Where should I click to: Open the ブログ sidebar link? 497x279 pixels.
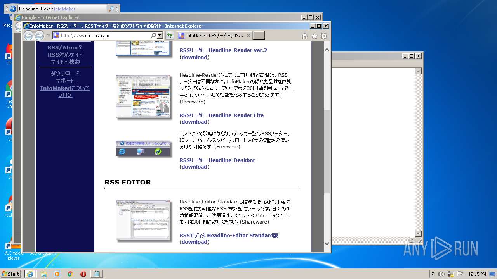click(65, 95)
